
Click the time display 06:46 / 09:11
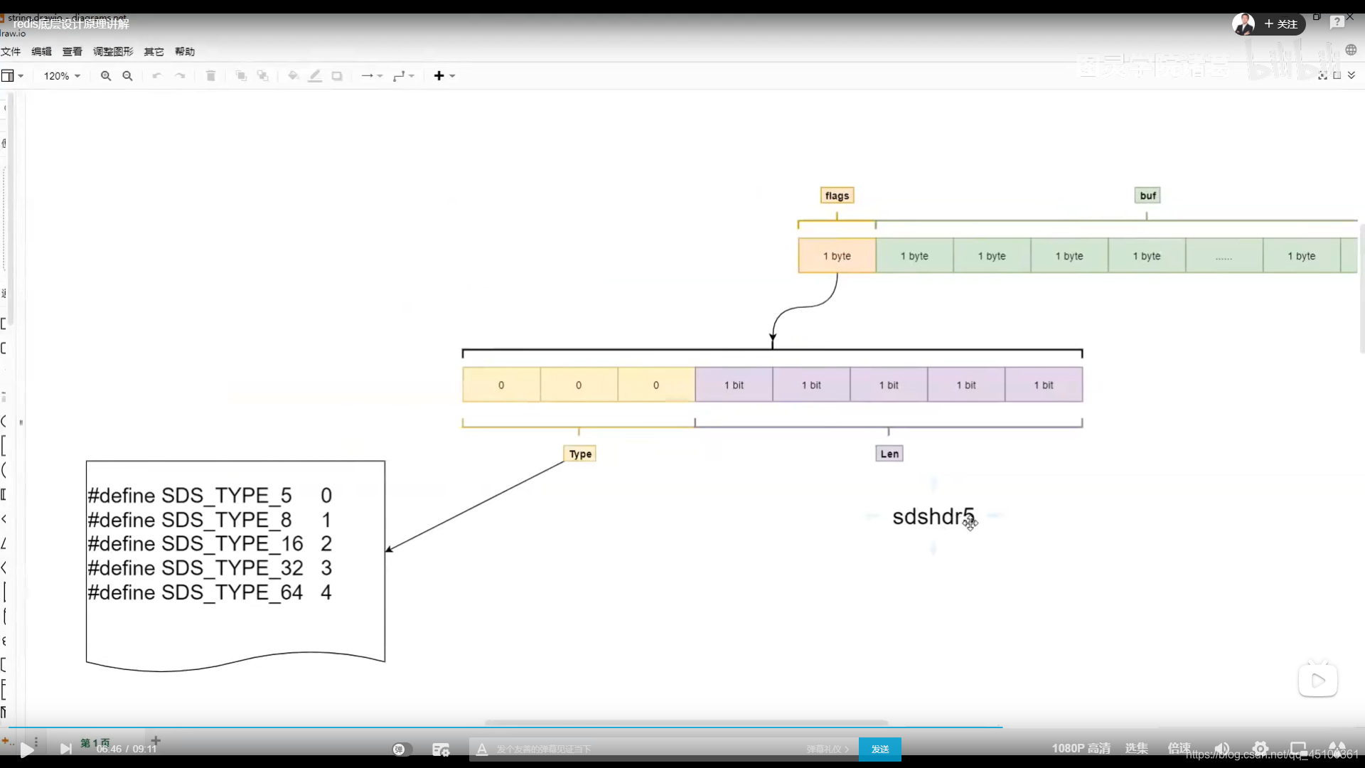tap(127, 750)
